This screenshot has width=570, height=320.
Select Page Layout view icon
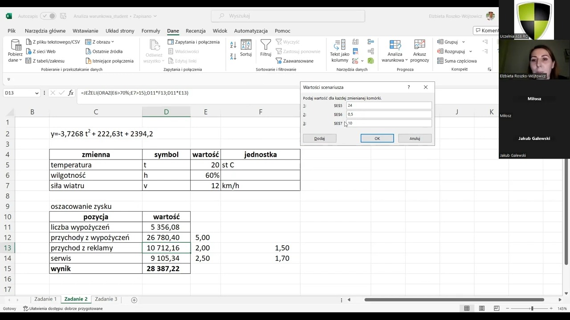point(481,308)
